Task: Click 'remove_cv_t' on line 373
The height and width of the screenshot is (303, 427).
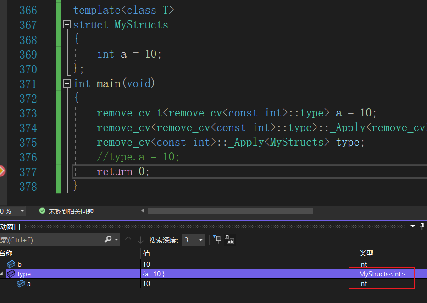Action: point(130,113)
